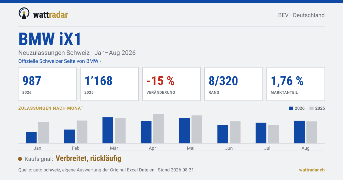Click the grey 2025 bar for Mai

197,129
